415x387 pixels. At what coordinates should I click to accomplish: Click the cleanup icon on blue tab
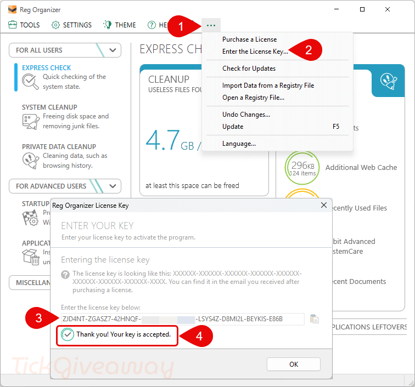(x=388, y=81)
